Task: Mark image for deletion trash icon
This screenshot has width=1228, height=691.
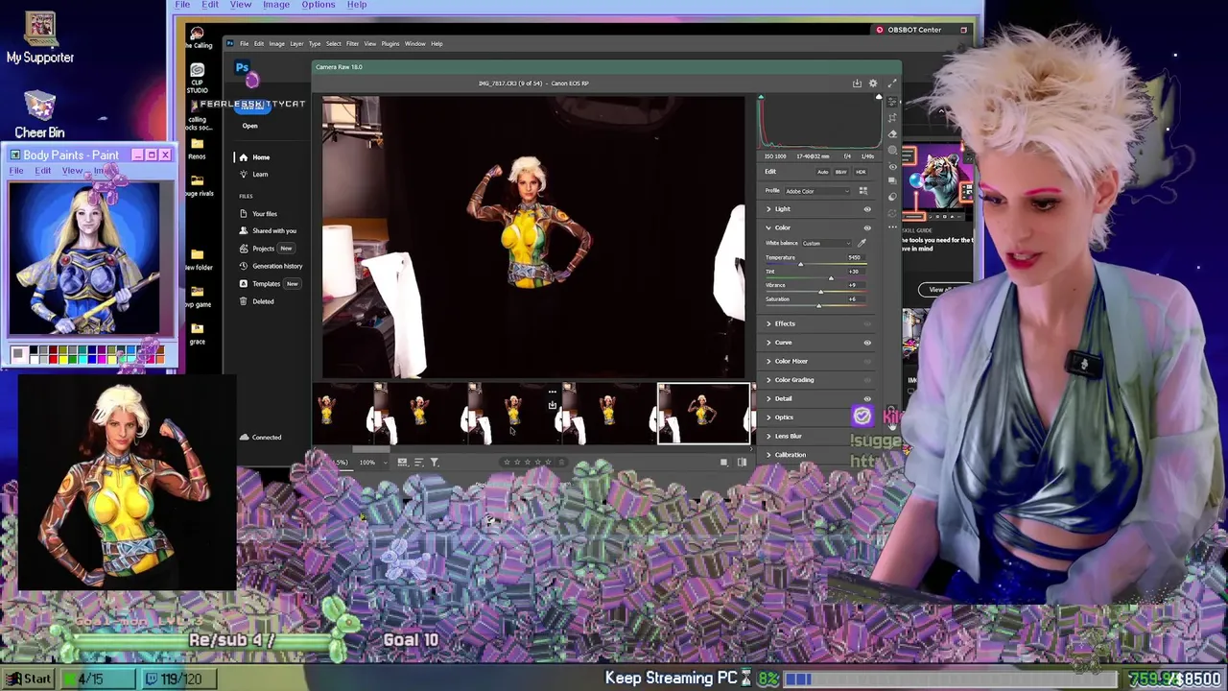Action: click(x=561, y=462)
